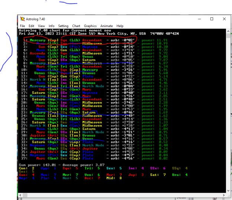Click the 'Mid: 8' count

(x=114, y=178)
